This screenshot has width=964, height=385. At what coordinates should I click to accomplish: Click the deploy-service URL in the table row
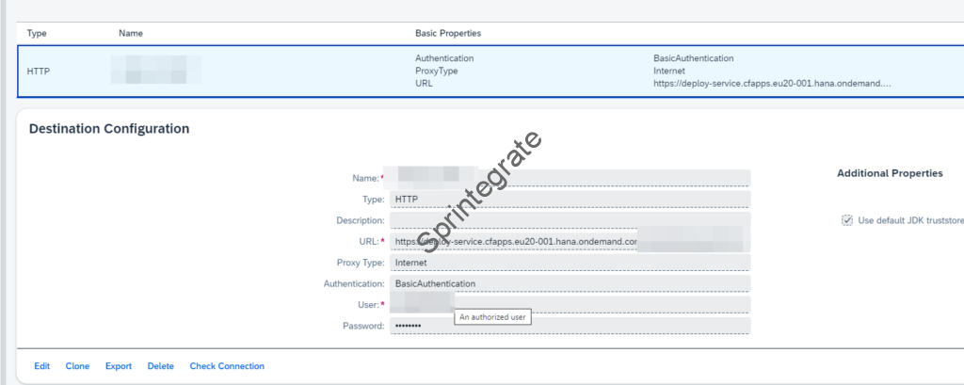point(772,83)
